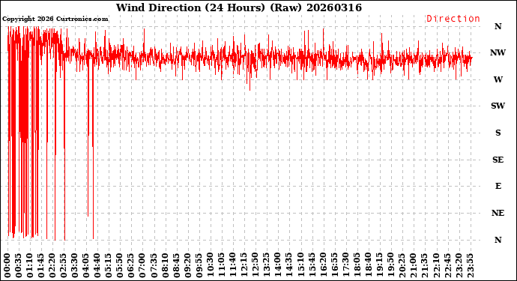517x281 pixels.
Task: Click the '04:05' time axis label
Action: (86, 265)
